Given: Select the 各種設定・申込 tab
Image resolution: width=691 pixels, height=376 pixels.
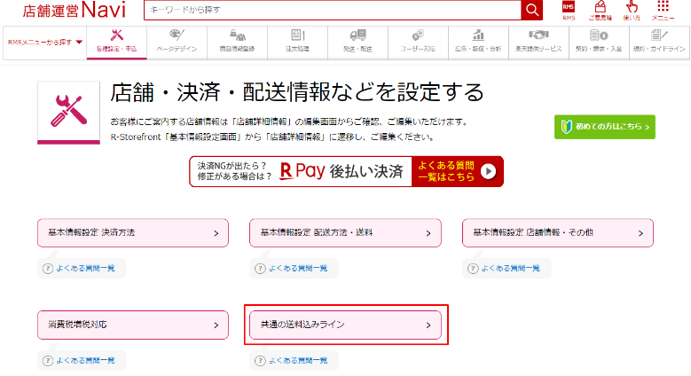Looking at the screenshot, I should [x=117, y=43].
